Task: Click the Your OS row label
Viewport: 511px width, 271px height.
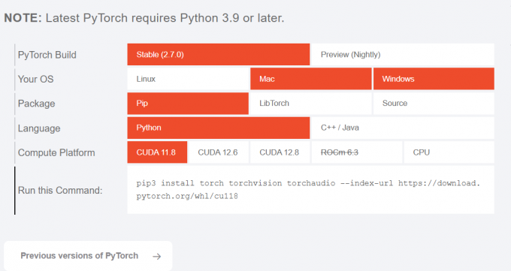Action: [x=35, y=79]
